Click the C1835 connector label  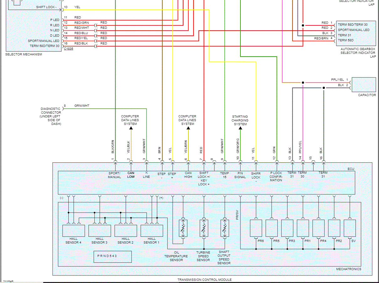tap(69, 49)
